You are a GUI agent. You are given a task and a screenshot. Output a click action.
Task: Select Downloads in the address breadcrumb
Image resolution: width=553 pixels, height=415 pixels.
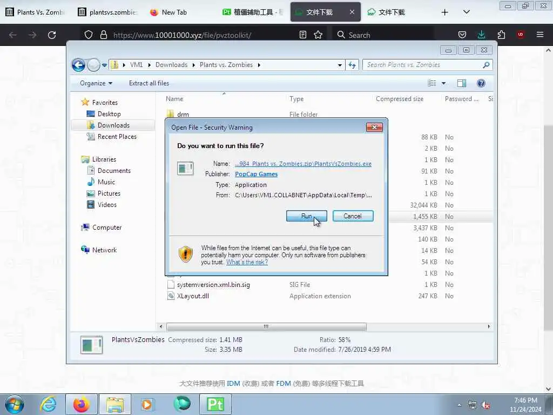171,65
